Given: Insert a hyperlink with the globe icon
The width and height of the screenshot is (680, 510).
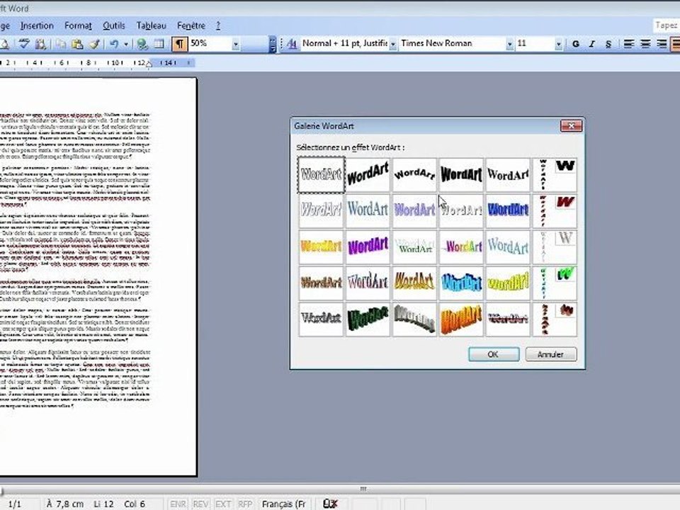Looking at the screenshot, I should point(142,44).
